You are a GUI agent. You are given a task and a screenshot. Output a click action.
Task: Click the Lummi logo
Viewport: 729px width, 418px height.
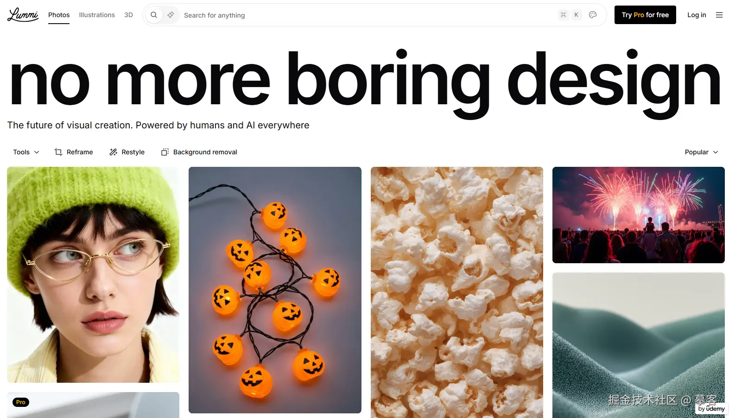point(23,15)
